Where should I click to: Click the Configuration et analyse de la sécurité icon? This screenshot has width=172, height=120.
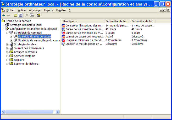click(7, 29)
